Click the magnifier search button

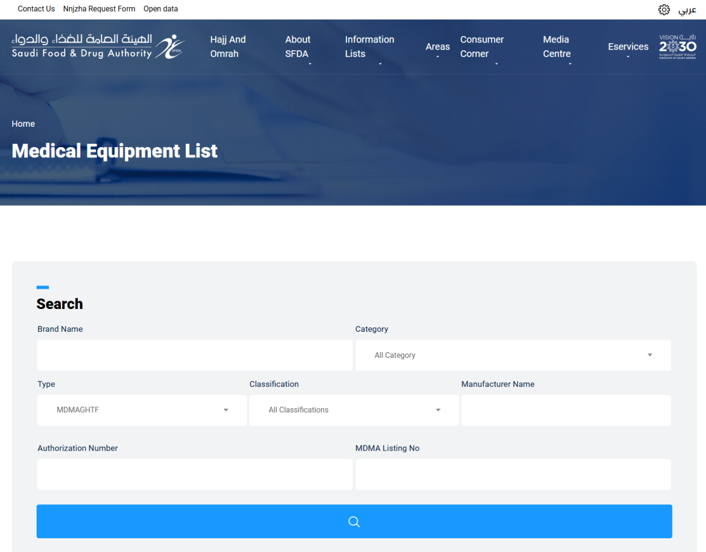[x=354, y=521]
